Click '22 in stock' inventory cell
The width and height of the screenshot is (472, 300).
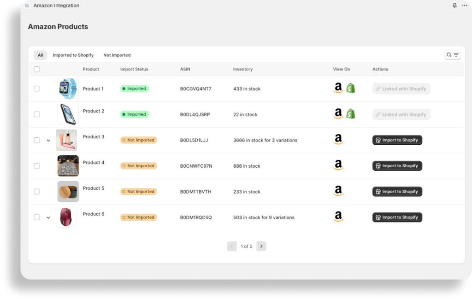[x=245, y=114]
